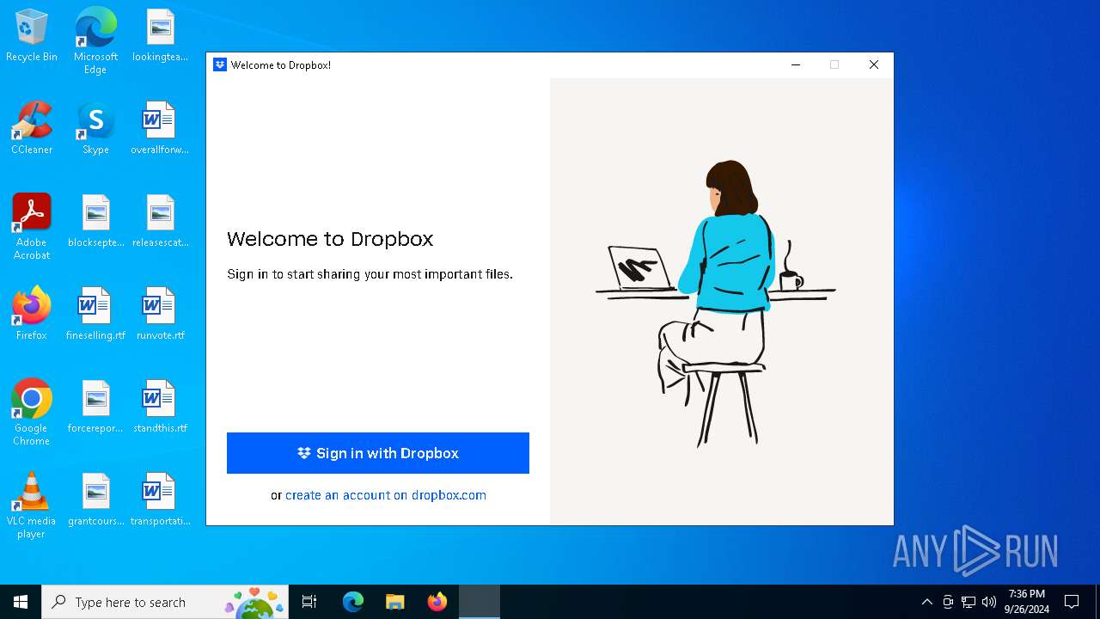Click the woman at laptop illustration
Image resolution: width=1100 pixels, height=619 pixels.
715,303
